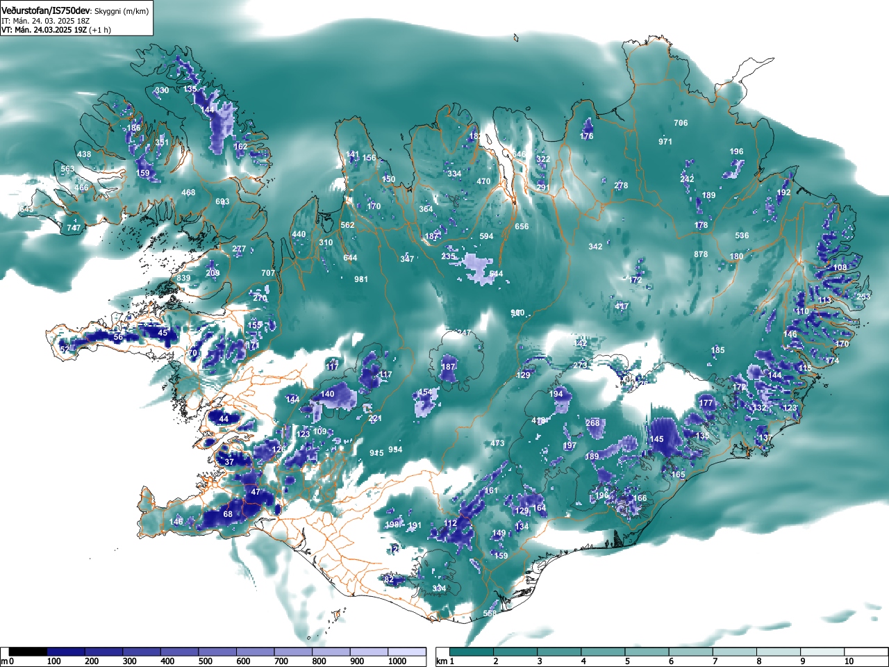Click the visibility value '209' in the west
Viewport: 889px width, 667px height.
(x=213, y=273)
